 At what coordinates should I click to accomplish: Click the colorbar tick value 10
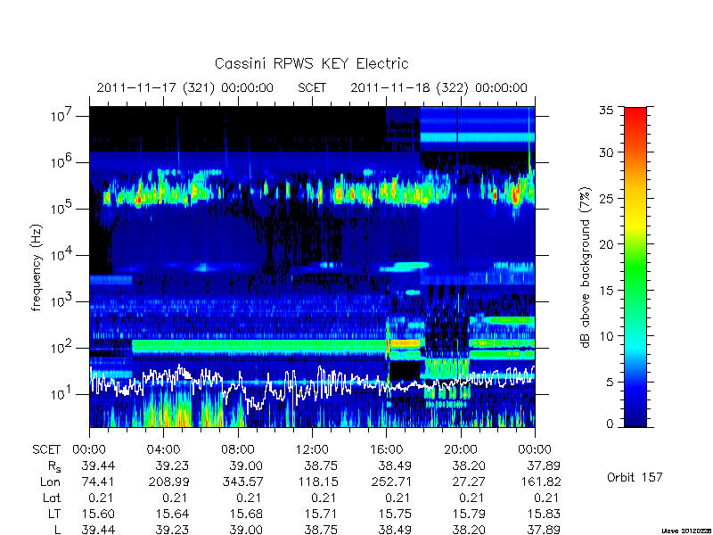tap(606, 336)
